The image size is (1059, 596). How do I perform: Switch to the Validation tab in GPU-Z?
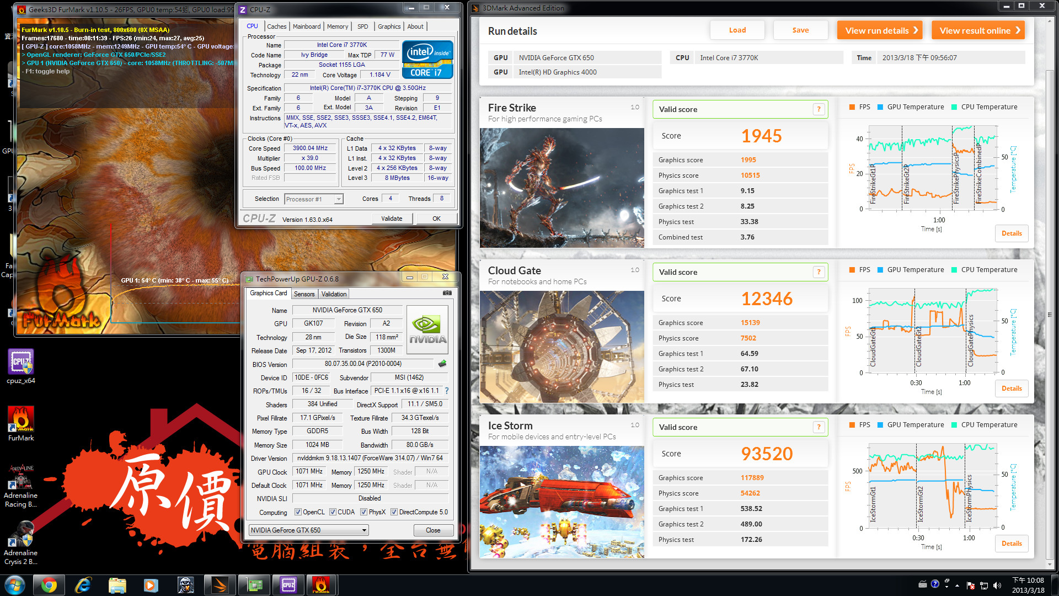(x=334, y=294)
